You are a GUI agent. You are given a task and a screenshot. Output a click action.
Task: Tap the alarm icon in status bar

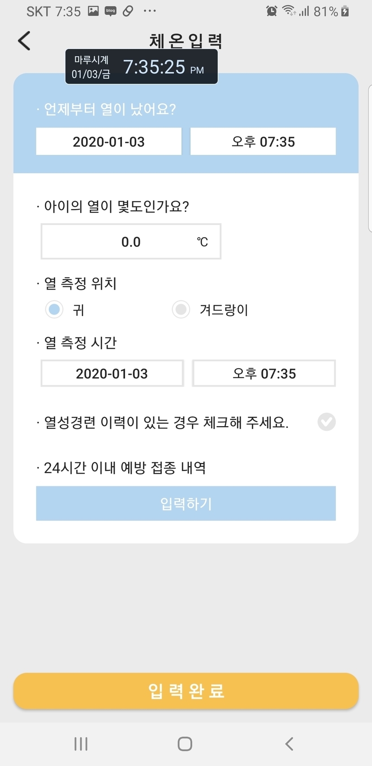click(272, 11)
